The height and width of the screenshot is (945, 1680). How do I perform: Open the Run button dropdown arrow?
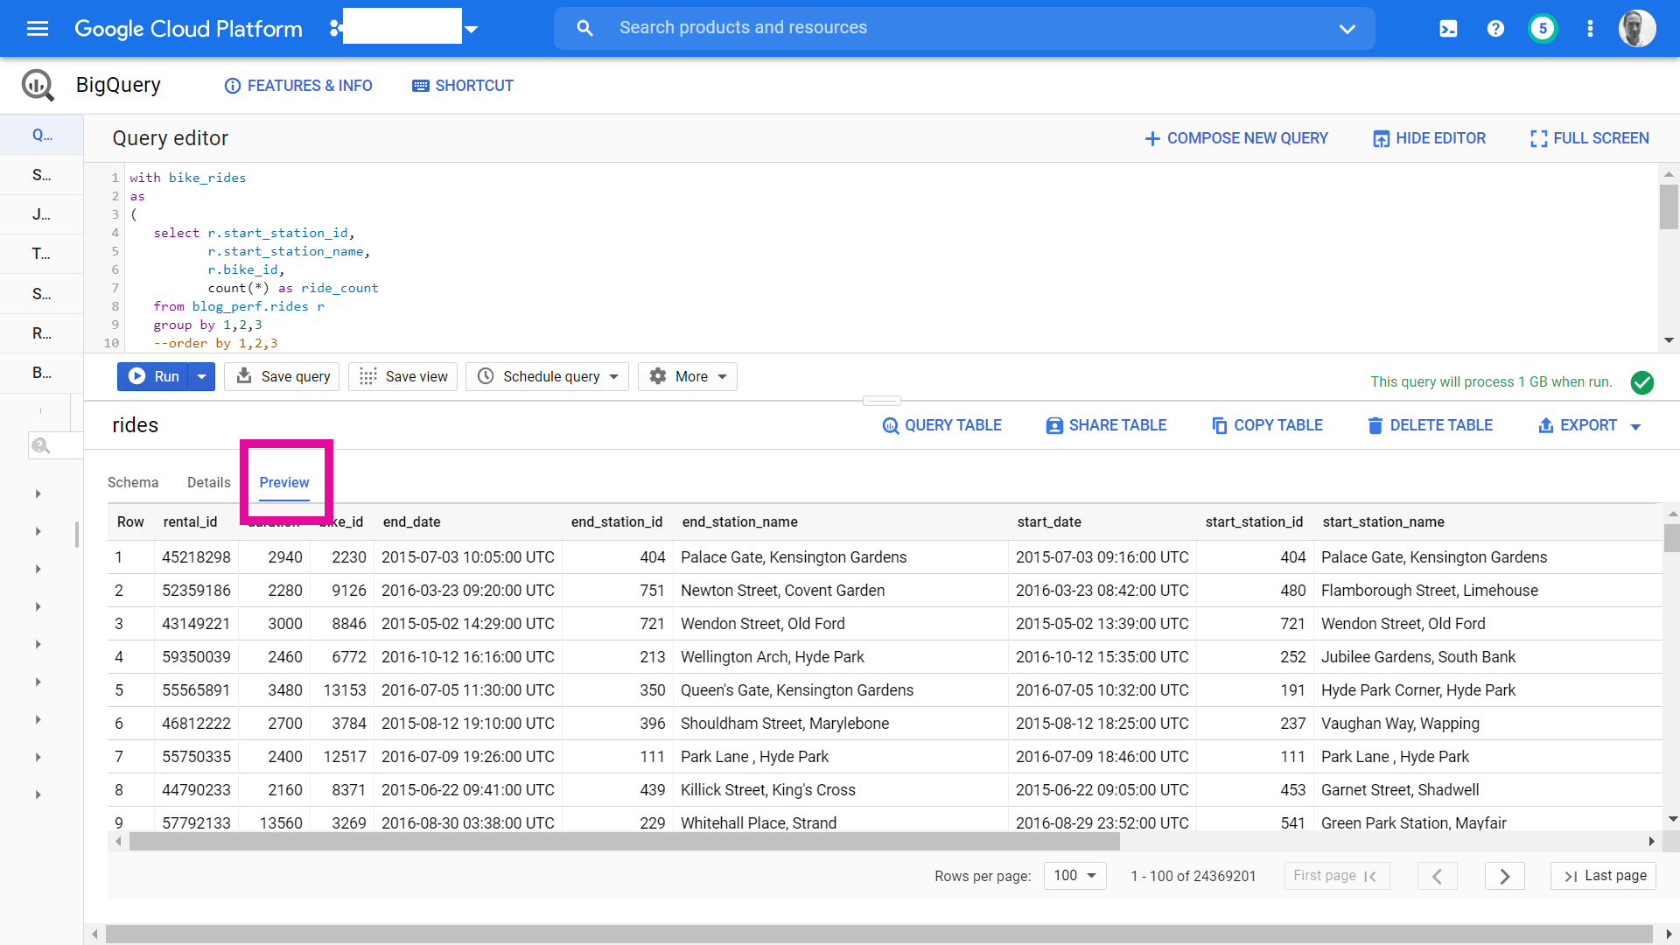[x=201, y=376]
